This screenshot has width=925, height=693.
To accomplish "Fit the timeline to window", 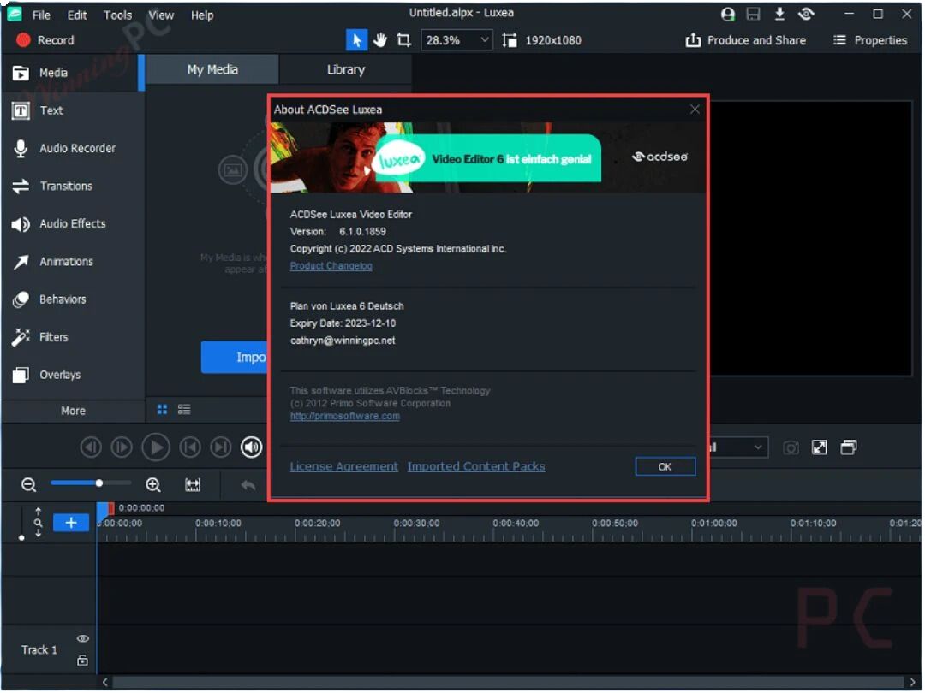I will pos(193,485).
